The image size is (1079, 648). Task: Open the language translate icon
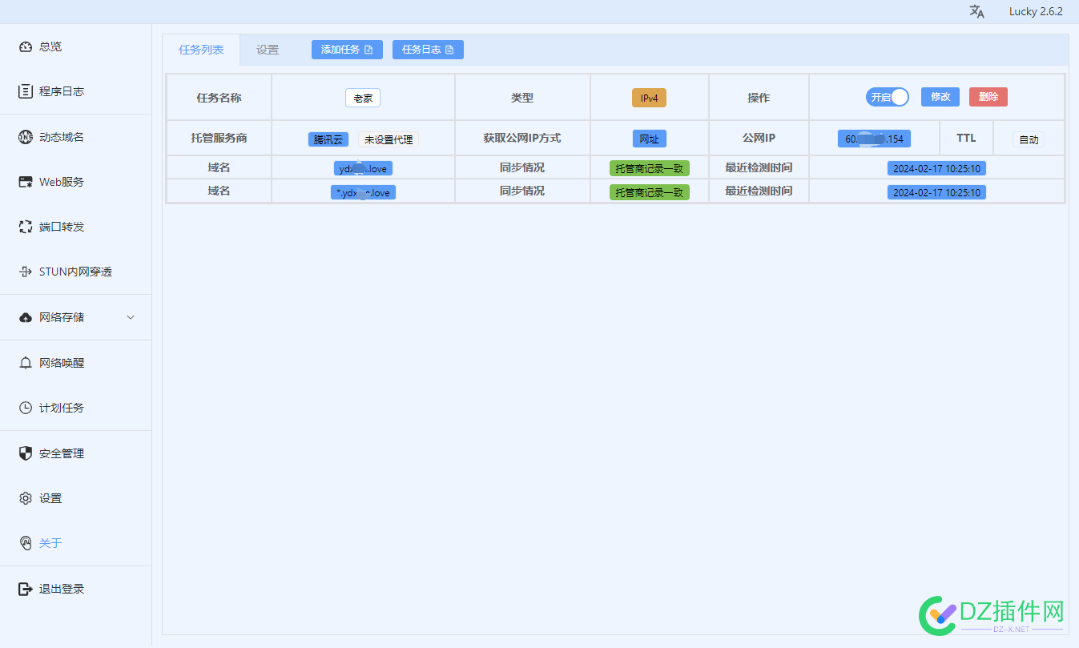(x=976, y=11)
